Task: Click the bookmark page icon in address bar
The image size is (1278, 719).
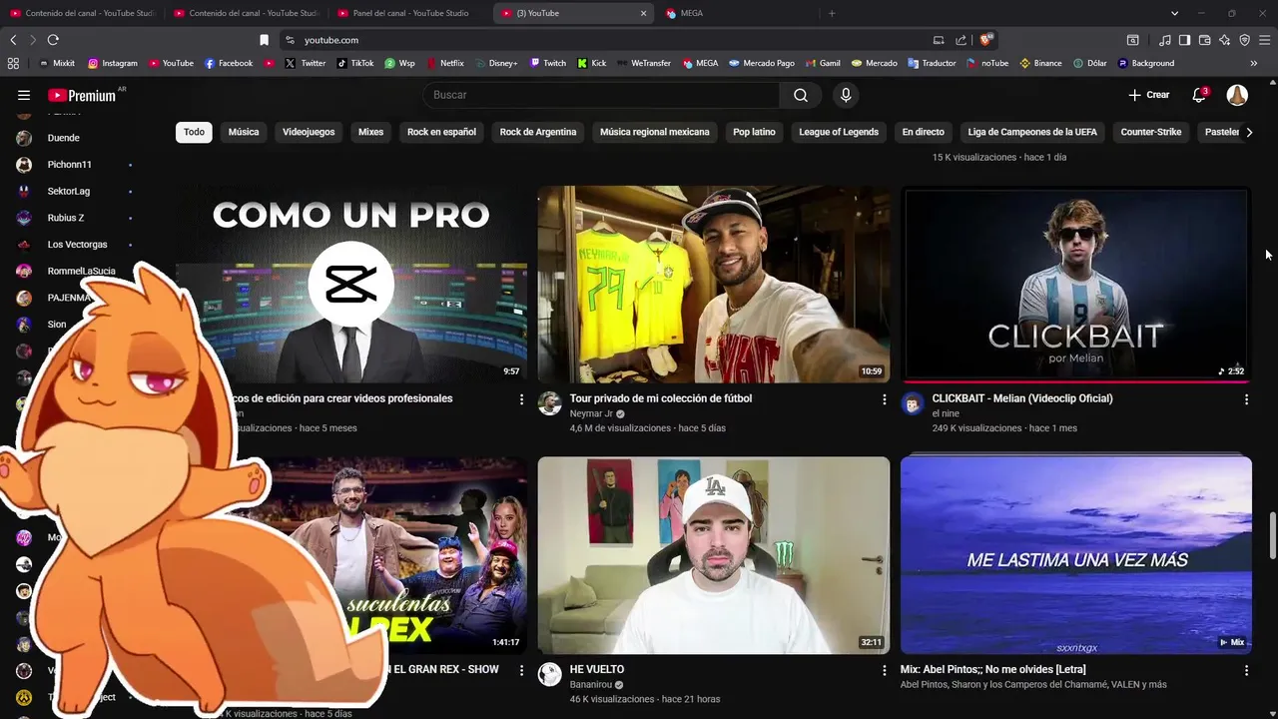Action: point(264,40)
